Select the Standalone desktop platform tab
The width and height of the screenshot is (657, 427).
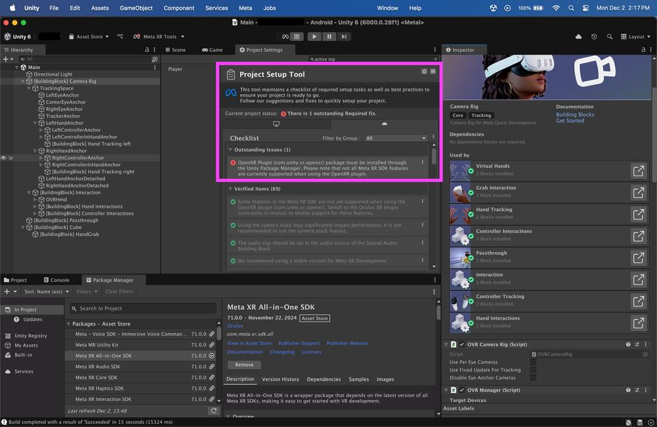click(276, 124)
